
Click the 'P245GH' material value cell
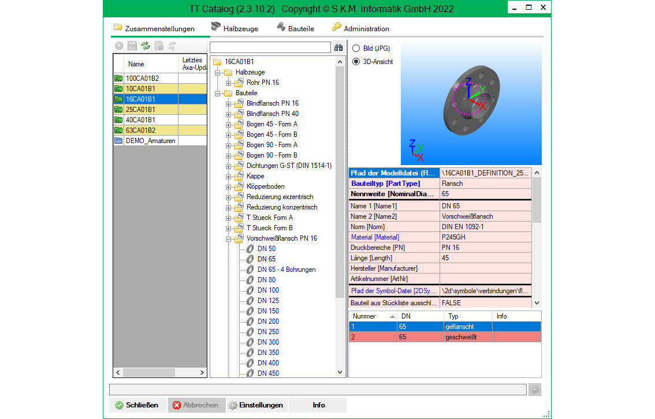[x=485, y=237]
